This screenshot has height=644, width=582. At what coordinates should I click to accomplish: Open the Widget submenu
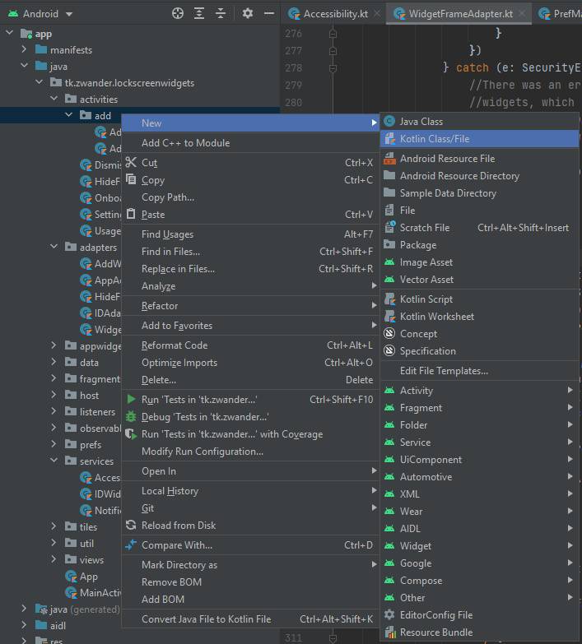[x=480, y=546]
